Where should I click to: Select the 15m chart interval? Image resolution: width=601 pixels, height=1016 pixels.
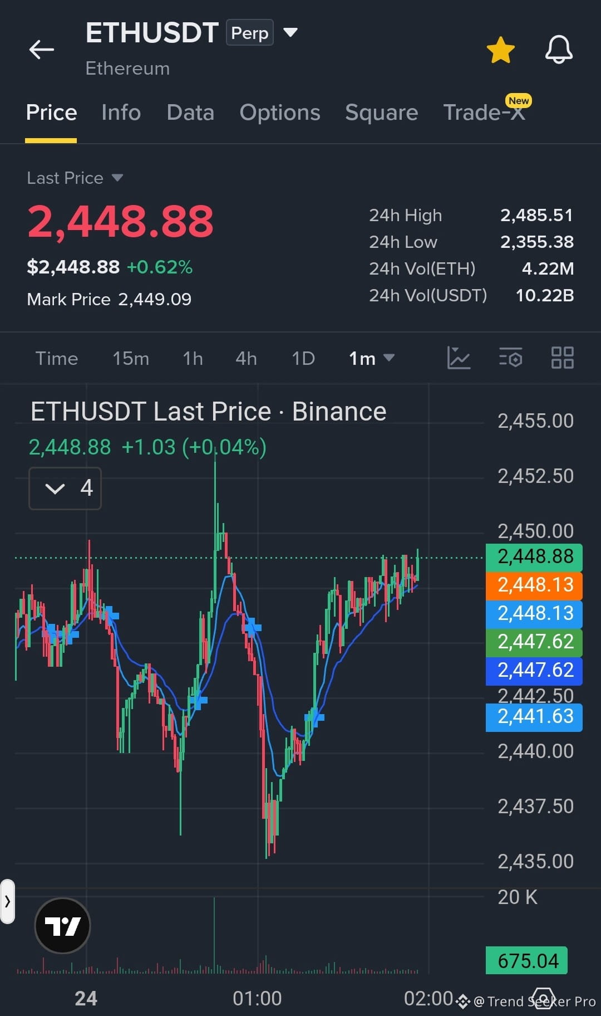tap(131, 358)
